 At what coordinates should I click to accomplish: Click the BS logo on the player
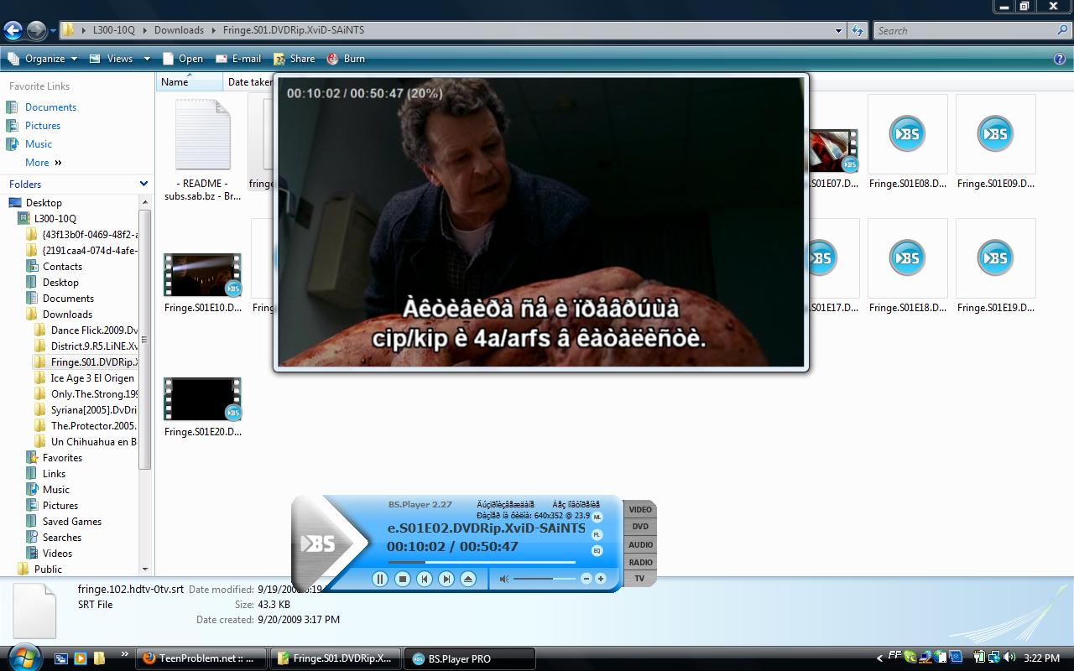pyautogui.click(x=319, y=544)
